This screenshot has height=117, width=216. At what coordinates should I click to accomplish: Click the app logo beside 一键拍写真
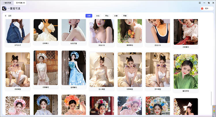click(x=4, y=8)
